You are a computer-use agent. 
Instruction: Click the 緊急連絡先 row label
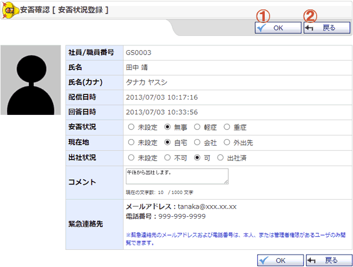click(x=85, y=224)
